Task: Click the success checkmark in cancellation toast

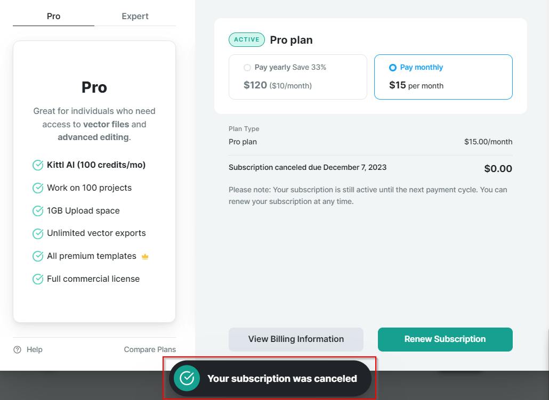Action: click(187, 378)
